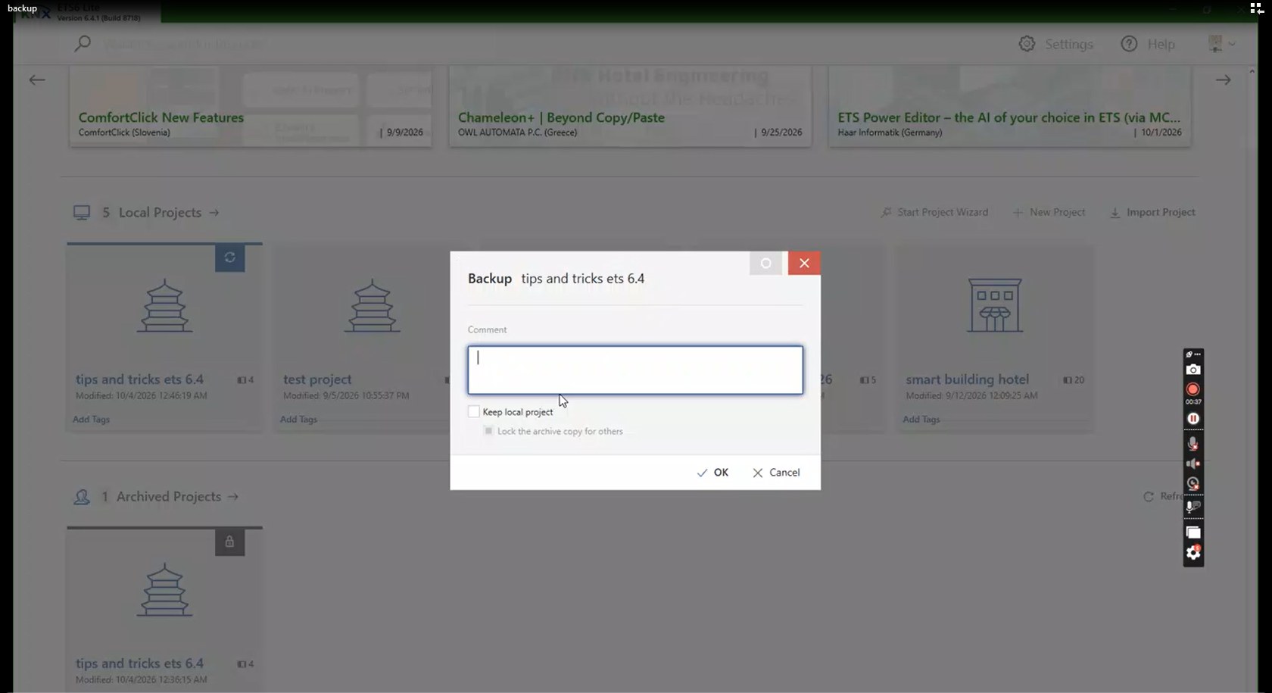Go to previous news with left arrow
Screen dimensions: 1272x693
(37, 80)
